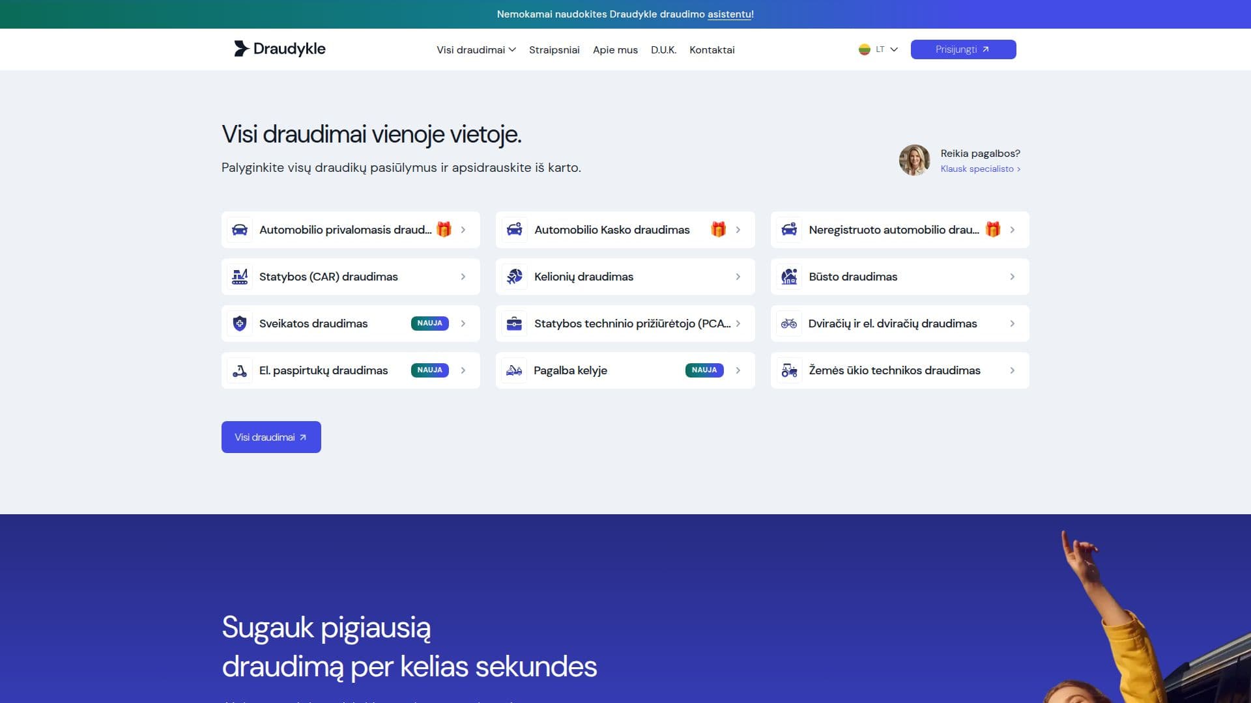
Task: Click the tractor icon for Žemės ūkio technikos
Action: [x=789, y=370]
